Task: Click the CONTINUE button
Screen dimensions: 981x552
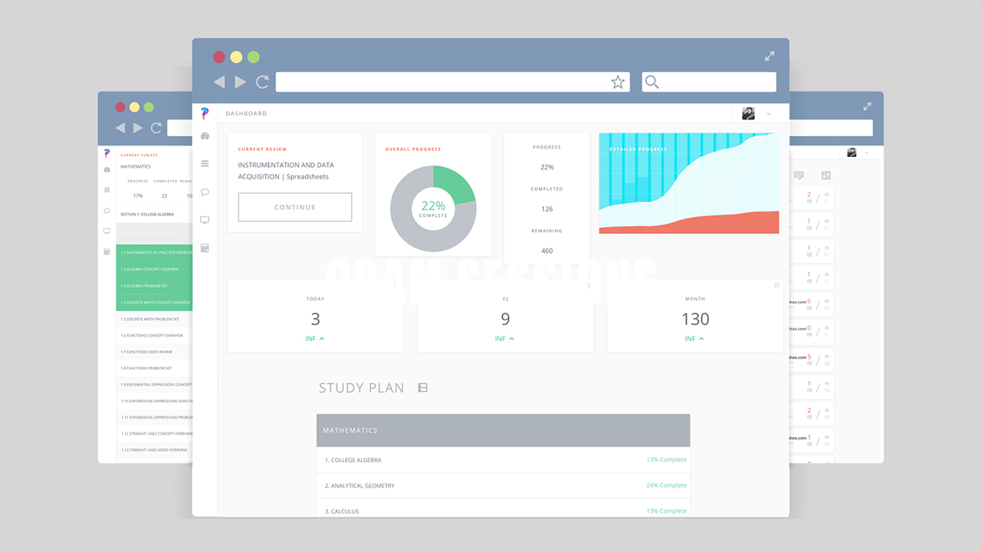Action: pyautogui.click(x=295, y=207)
